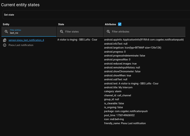Viewport: 190px width, 136px height.
Task: Select android.progress: 0 line
Action: point(115,52)
